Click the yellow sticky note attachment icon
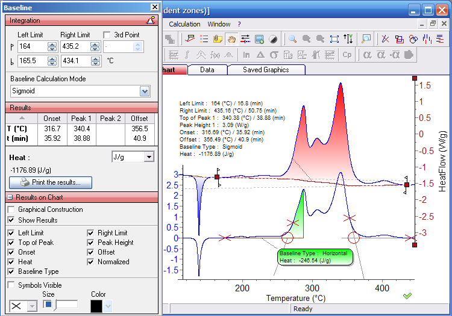This screenshot has width=452, height=316. pos(218,39)
